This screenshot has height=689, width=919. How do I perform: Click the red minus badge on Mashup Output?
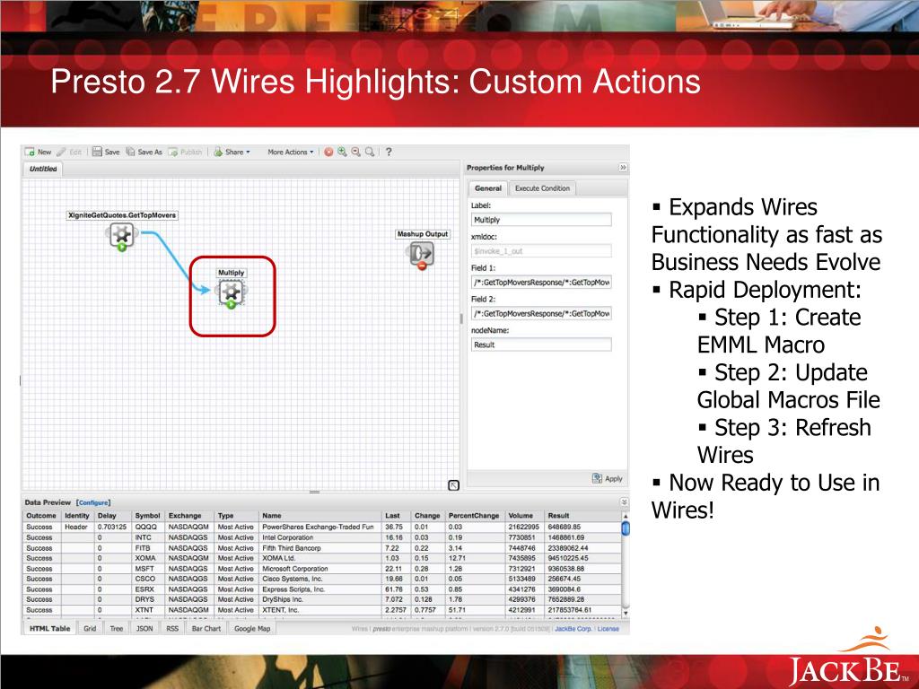click(422, 266)
